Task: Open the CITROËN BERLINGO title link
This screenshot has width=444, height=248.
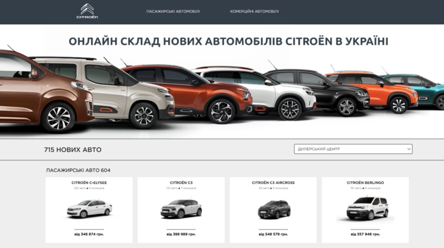Action: pos(365,183)
